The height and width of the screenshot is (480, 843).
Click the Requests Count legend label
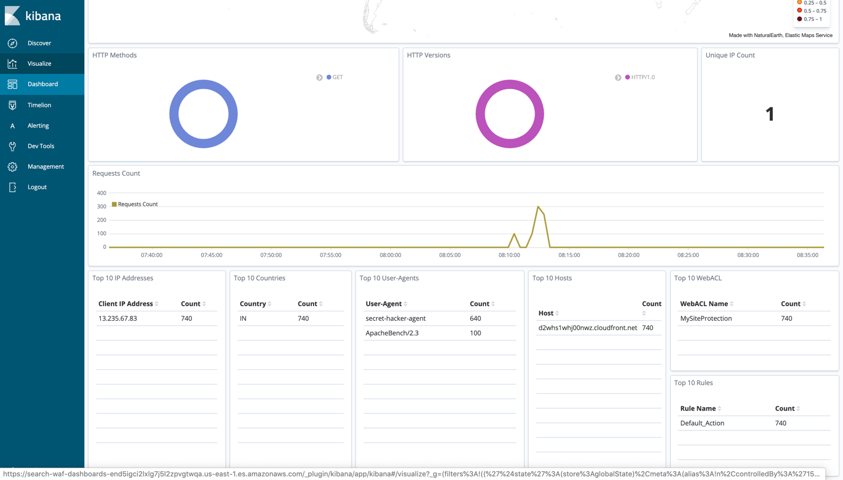[x=138, y=204]
